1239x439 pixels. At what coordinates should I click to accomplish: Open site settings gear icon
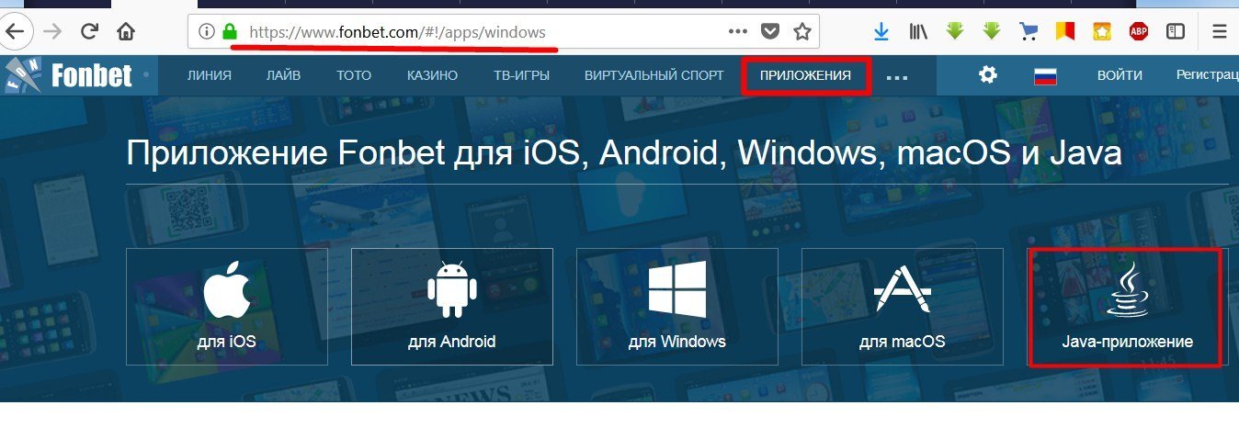[988, 75]
